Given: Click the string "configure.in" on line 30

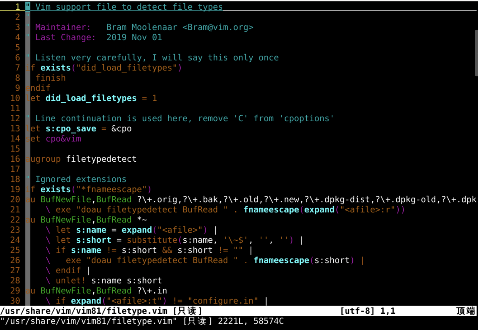Looking at the screenshot, I should click(223, 301).
